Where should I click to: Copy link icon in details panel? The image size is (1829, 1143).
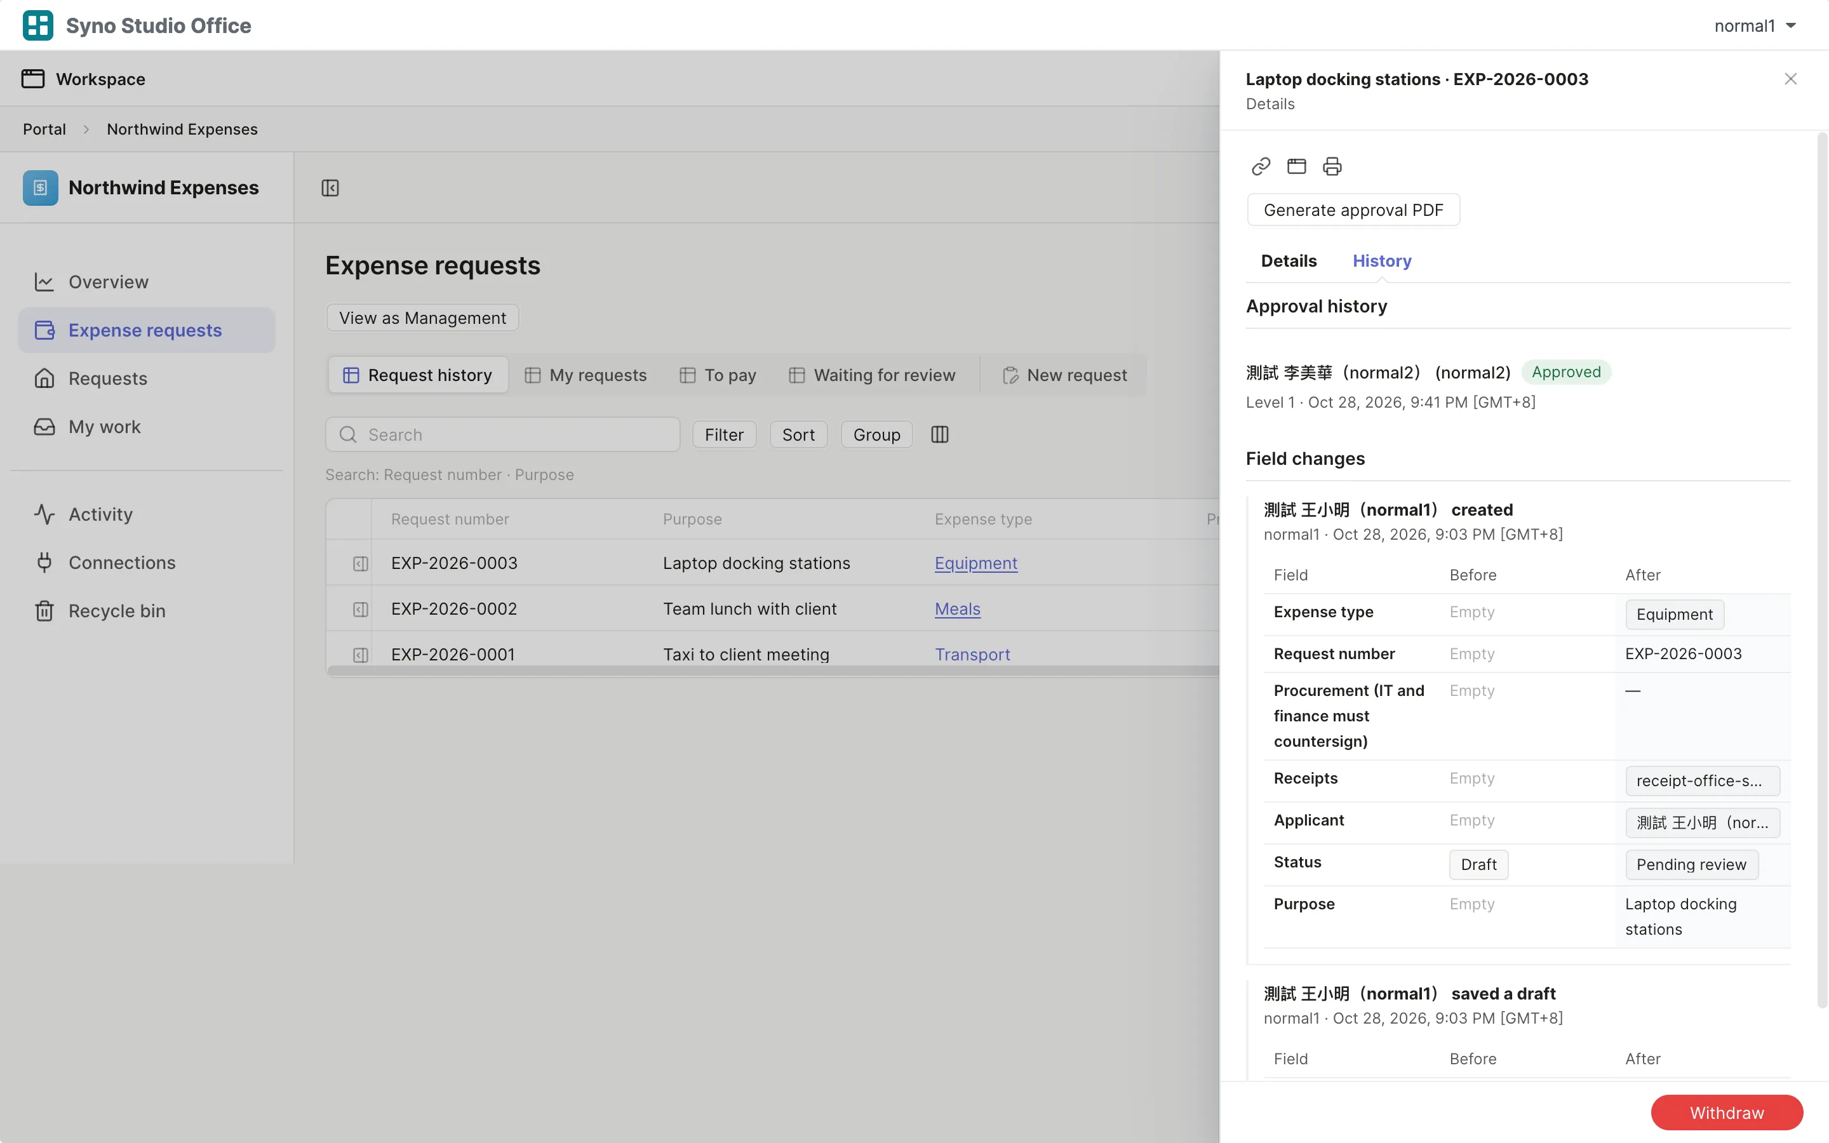click(x=1261, y=166)
